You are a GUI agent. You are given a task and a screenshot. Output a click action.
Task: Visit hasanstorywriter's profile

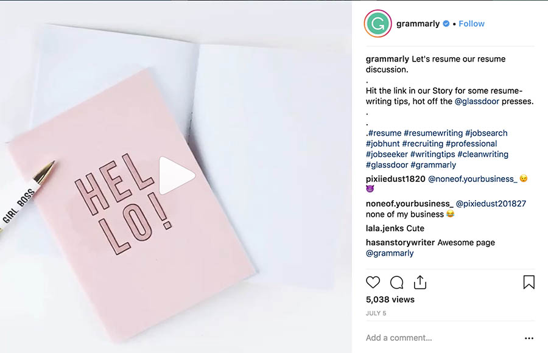coord(400,242)
